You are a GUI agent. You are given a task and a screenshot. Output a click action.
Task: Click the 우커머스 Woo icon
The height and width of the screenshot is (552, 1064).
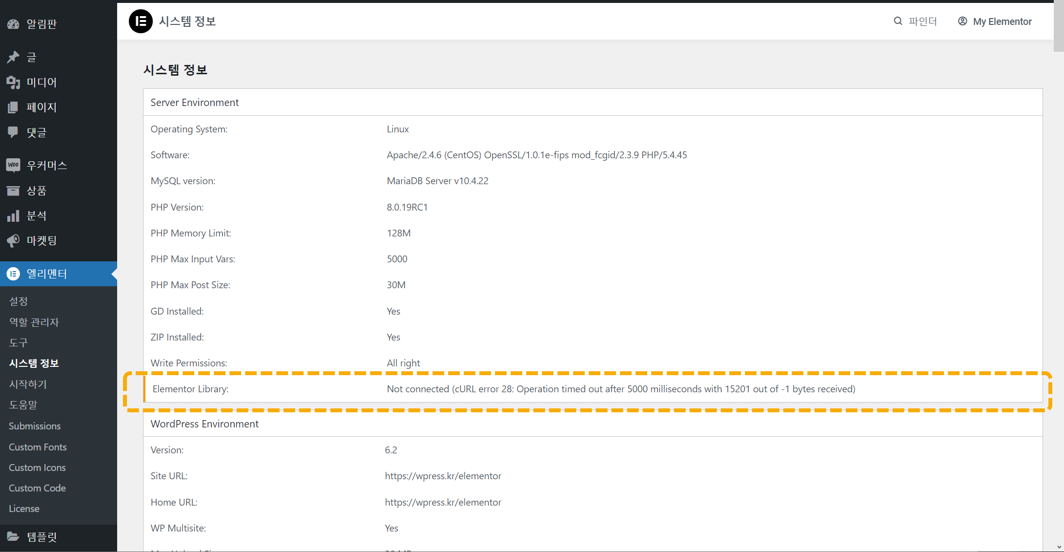[13, 165]
